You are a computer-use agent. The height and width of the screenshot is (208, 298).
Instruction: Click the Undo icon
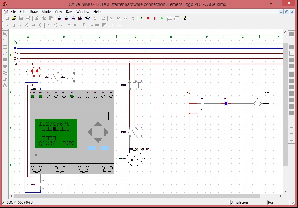pos(97,18)
